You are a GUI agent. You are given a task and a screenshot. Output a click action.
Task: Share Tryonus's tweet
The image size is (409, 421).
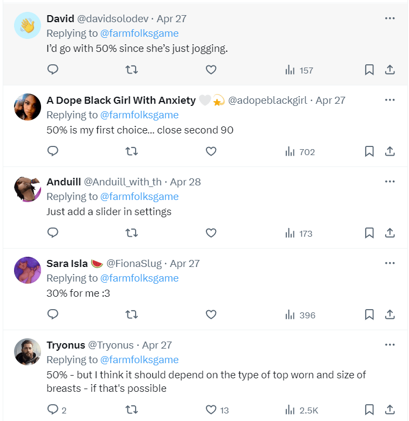pyautogui.click(x=389, y=410)
